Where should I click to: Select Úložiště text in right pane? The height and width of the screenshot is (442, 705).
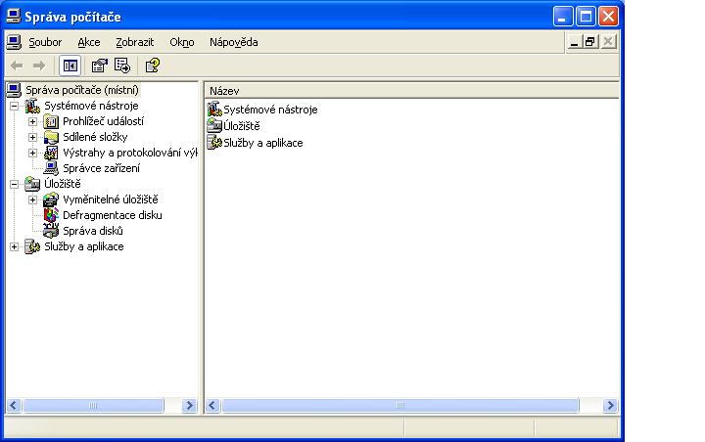pyautogui.click(x=242, y=126)
